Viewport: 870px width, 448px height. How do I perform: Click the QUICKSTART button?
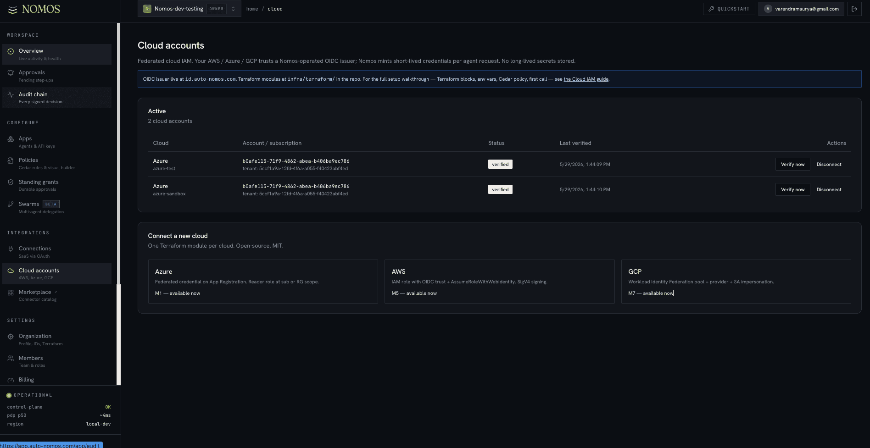coord(729,9)
